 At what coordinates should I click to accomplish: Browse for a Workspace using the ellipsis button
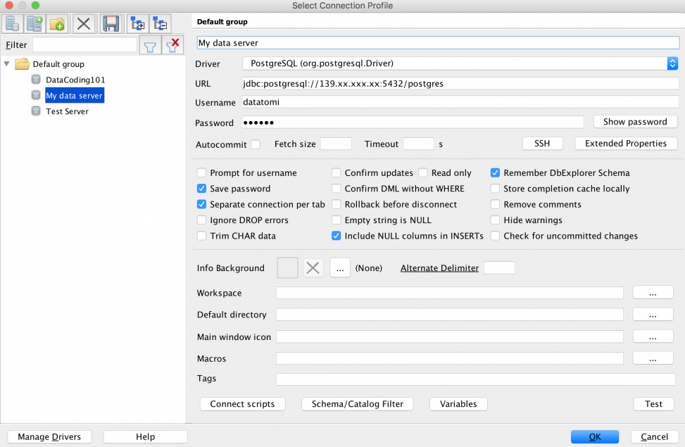[x=653, y=293]
